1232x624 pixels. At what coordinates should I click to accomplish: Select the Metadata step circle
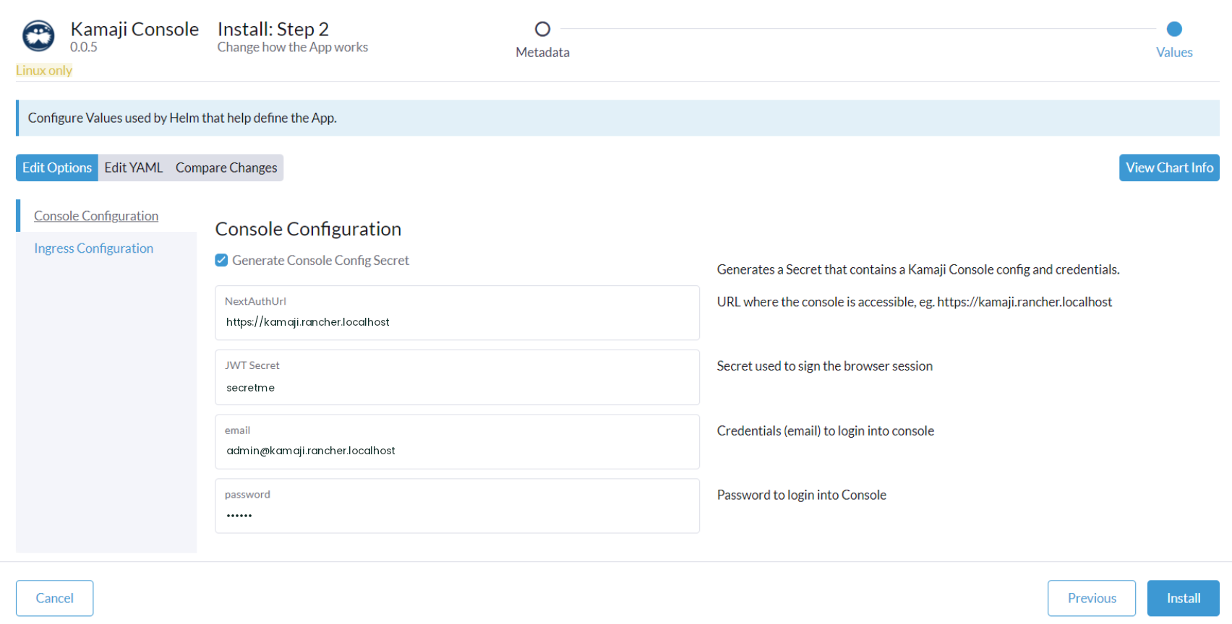[542, 29]
